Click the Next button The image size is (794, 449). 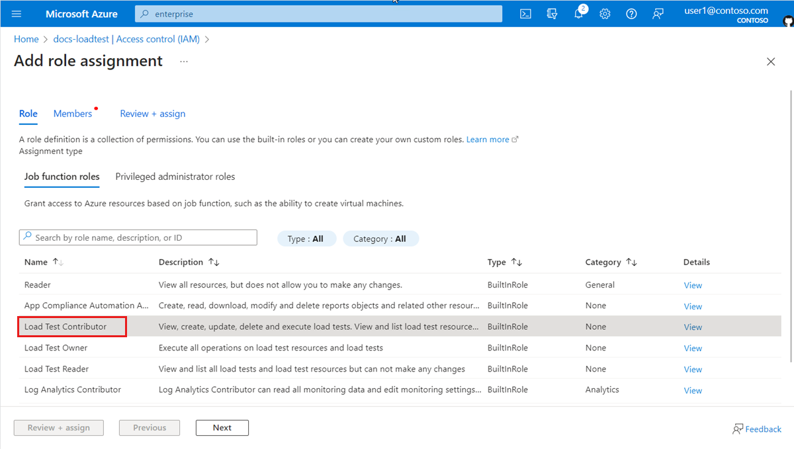click(x=222, y=428)
